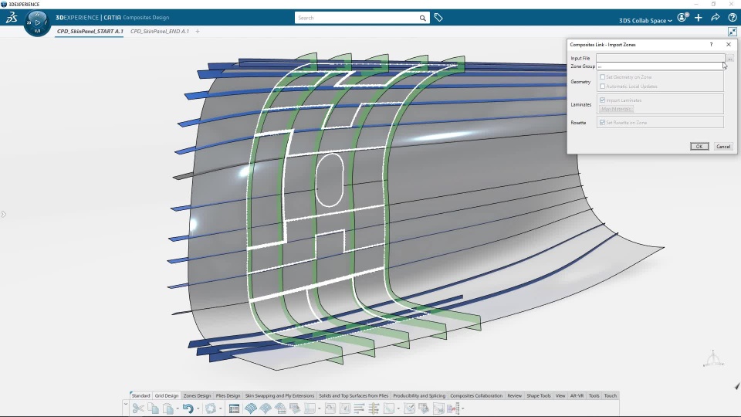Viewport: 741px width, 417px height.
Task: Open the Zones Design tab
Action: (197, 395)
